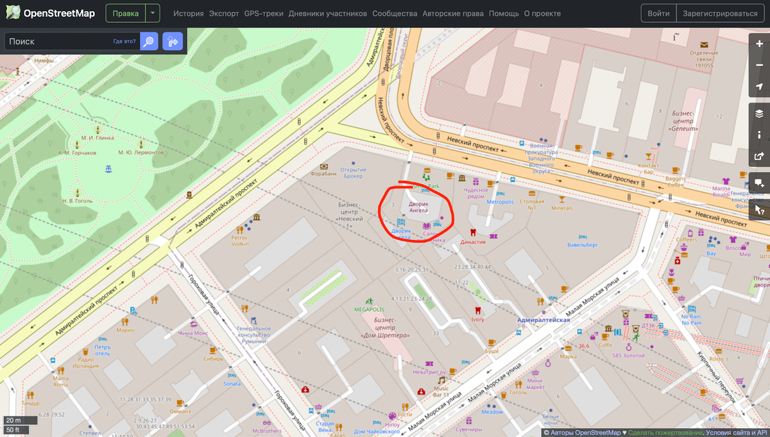Open the Экспорт menu item
The image size is (770, 437).
224,13
